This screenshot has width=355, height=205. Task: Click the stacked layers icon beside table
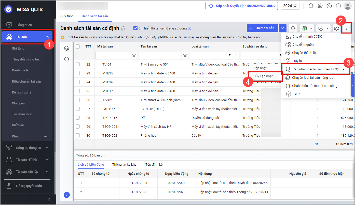click(x=67, y=48)
